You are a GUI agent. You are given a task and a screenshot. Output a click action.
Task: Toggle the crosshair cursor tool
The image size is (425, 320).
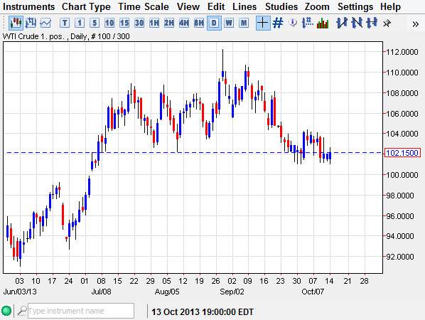pyautogui.click(x=263, y=23)
